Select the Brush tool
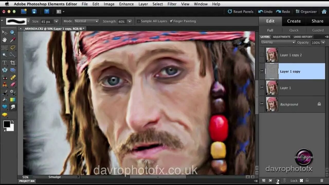The width and height of the screenshot is (329, 185). click(x=5, y=92)
